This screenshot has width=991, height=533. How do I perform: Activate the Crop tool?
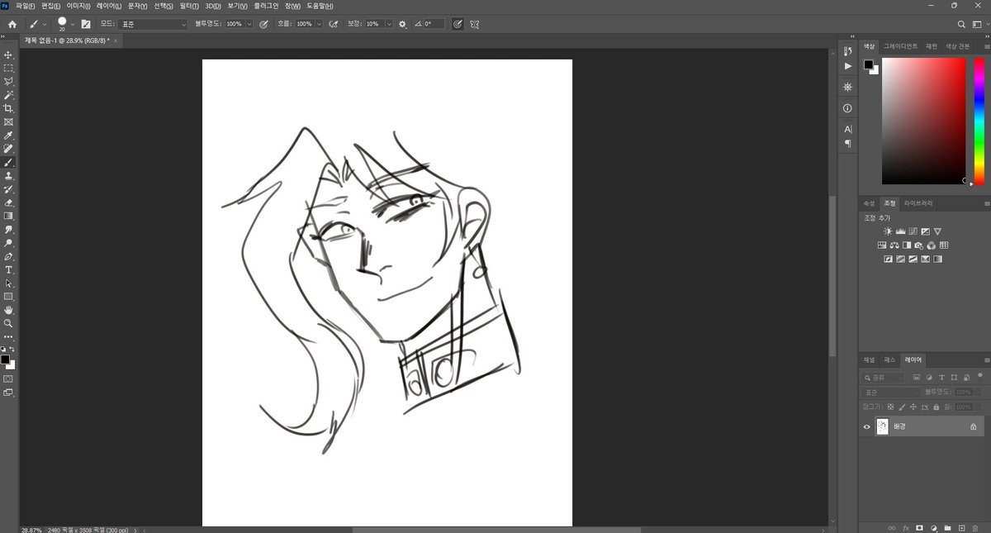coord(8,108)
